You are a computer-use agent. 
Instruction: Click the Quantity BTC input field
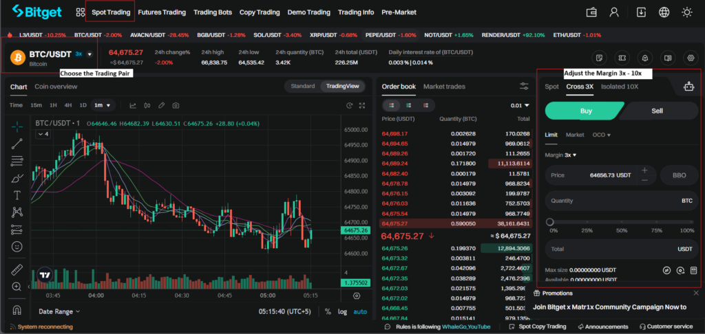point(622,201)
